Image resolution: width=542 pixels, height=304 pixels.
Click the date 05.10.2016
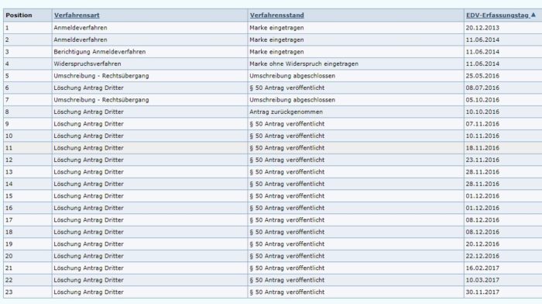pos(482,100)
